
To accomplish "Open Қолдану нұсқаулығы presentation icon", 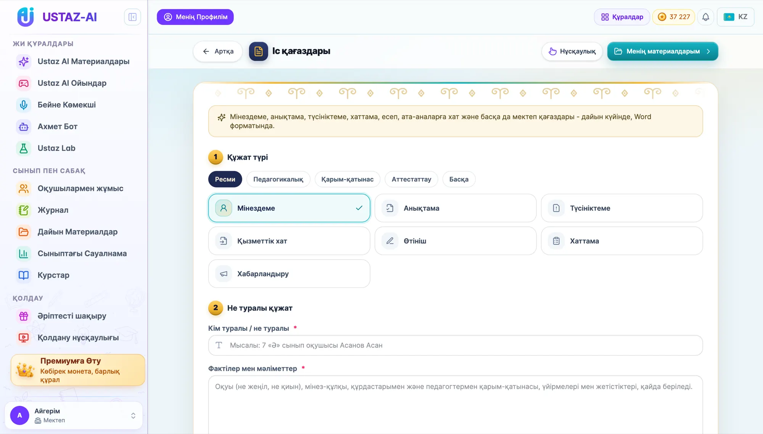I will coord(24,338).
